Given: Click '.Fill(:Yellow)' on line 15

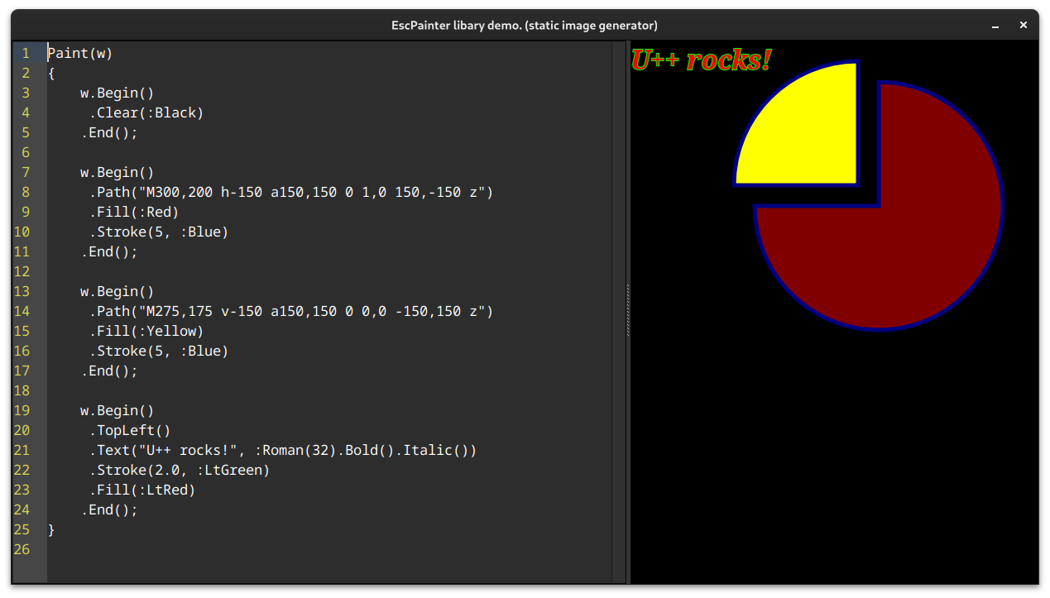Looking at the screenshot, I should point(146,331).
